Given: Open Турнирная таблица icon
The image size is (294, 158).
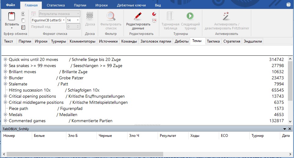Looking at the screenshot, I should click(x=170, y=16).
